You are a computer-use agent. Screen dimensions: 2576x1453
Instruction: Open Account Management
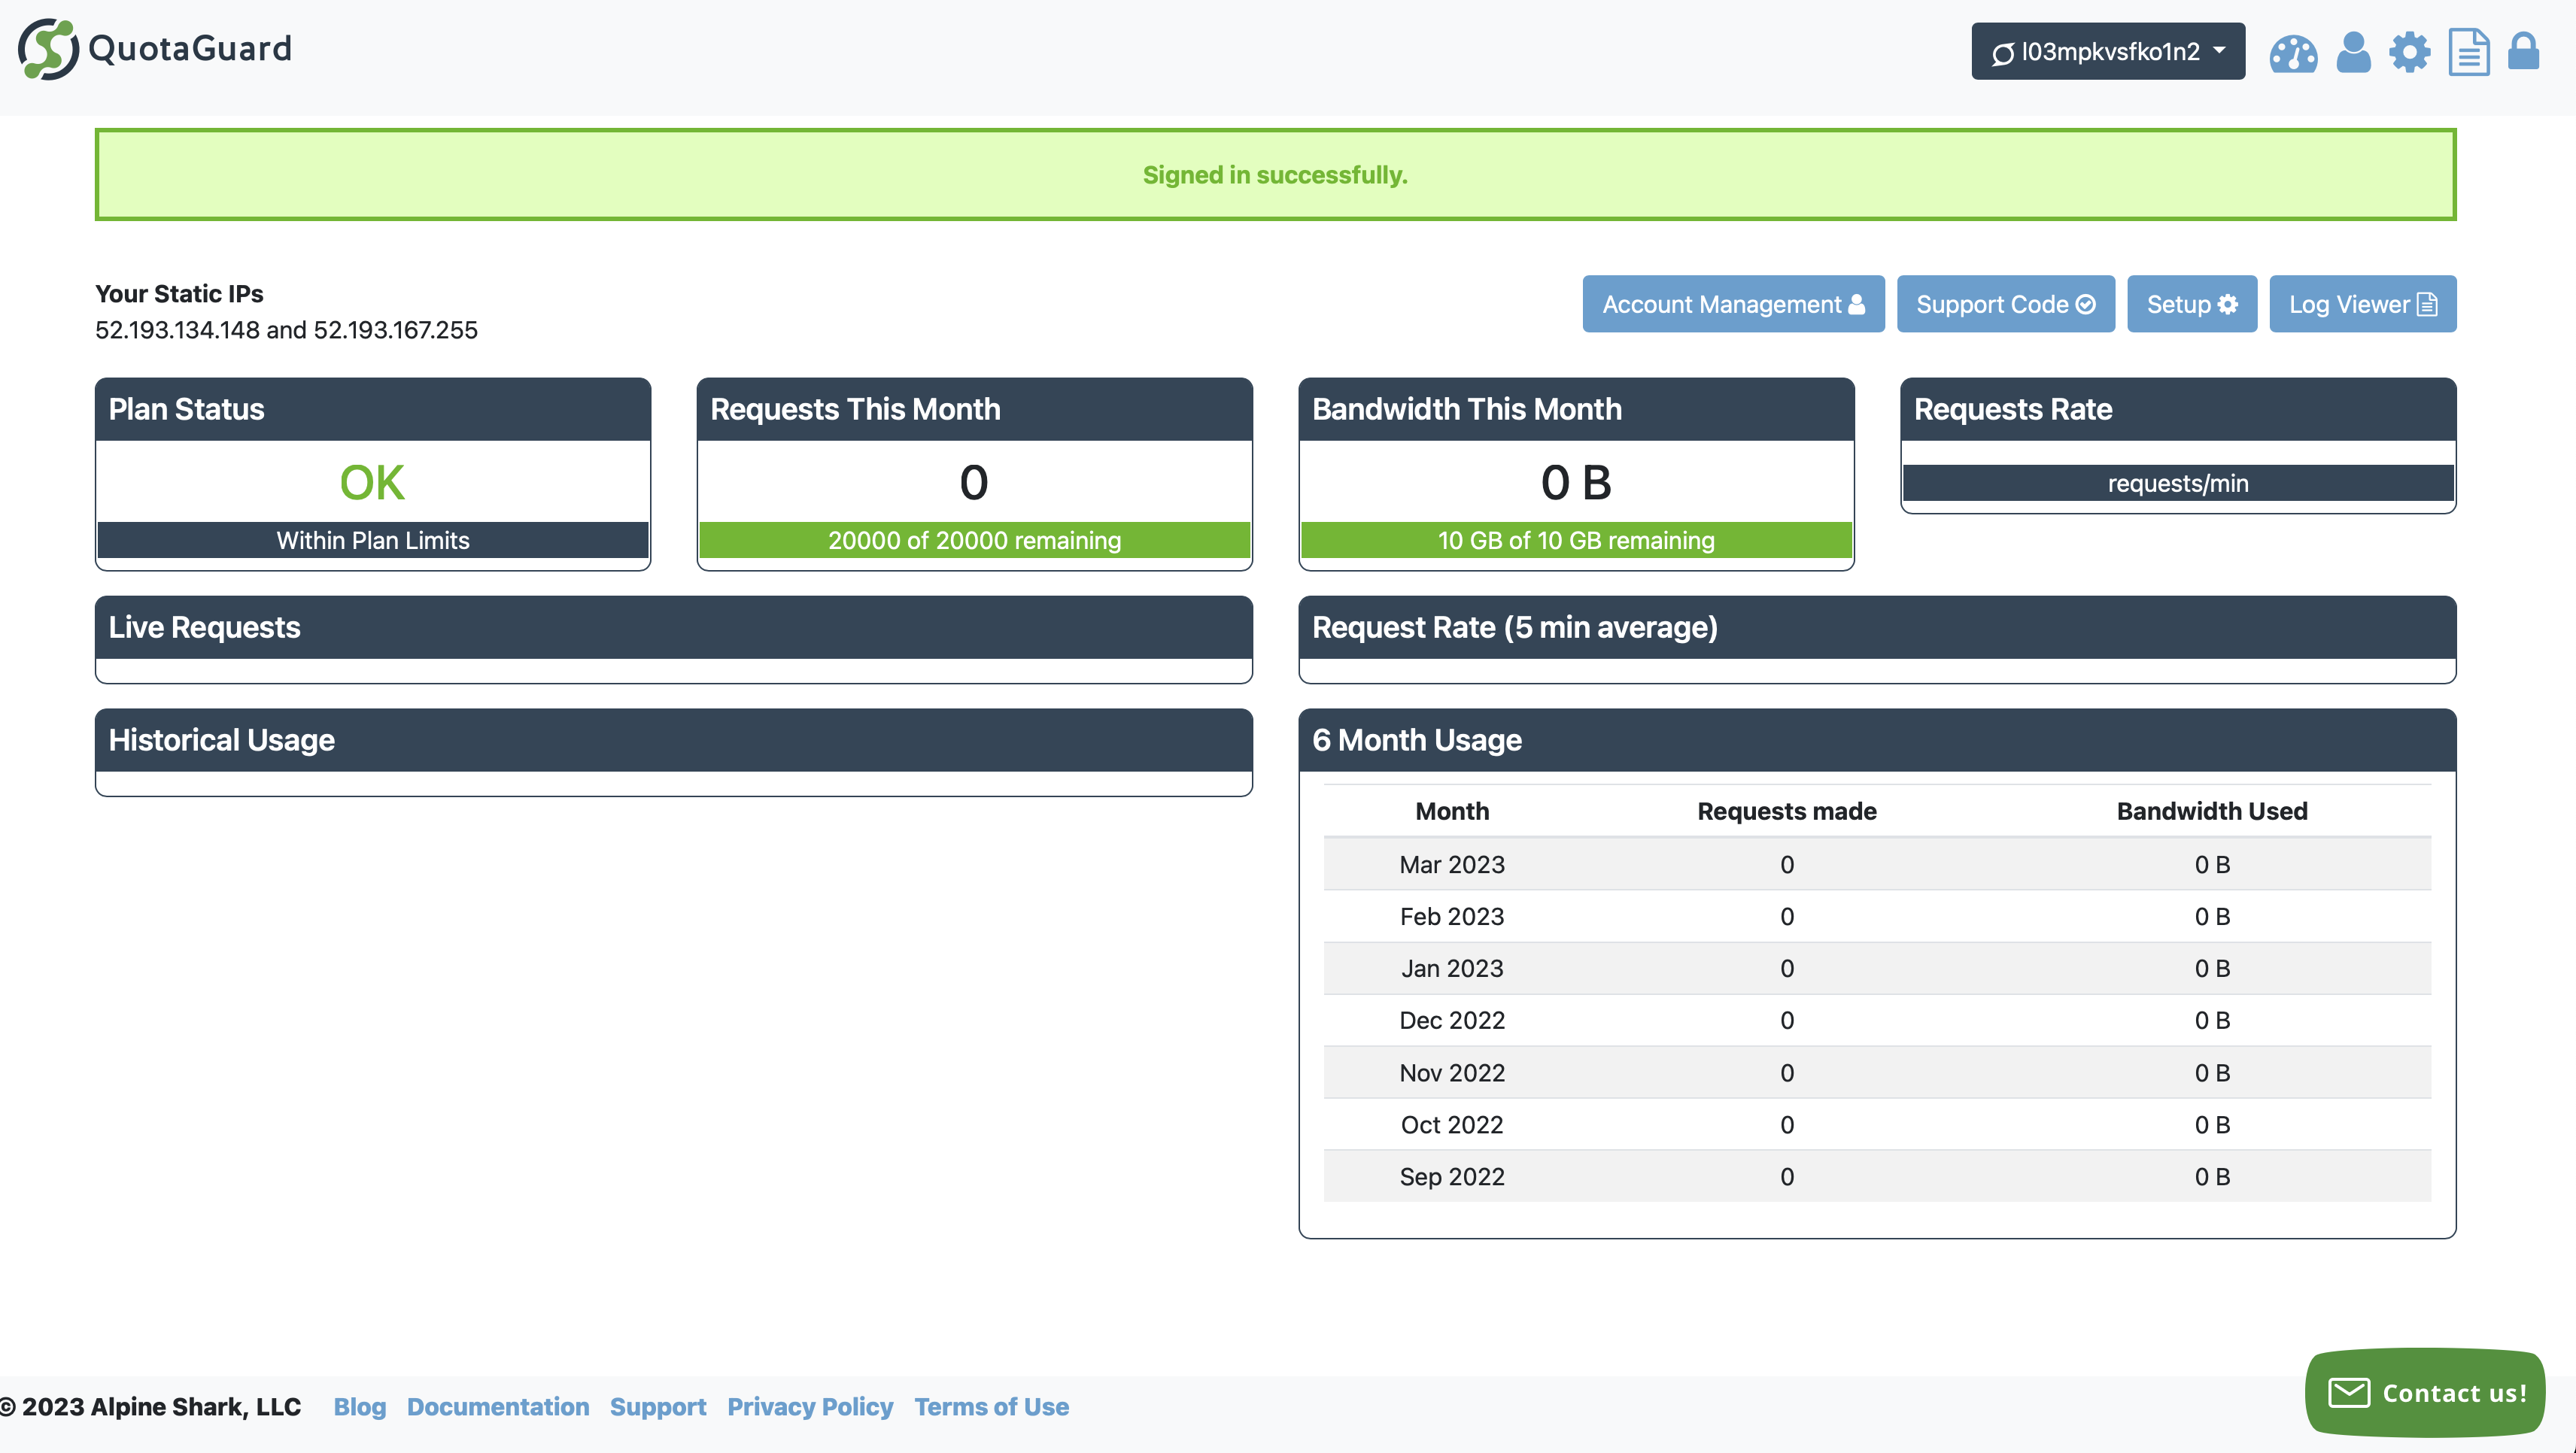1733,304
